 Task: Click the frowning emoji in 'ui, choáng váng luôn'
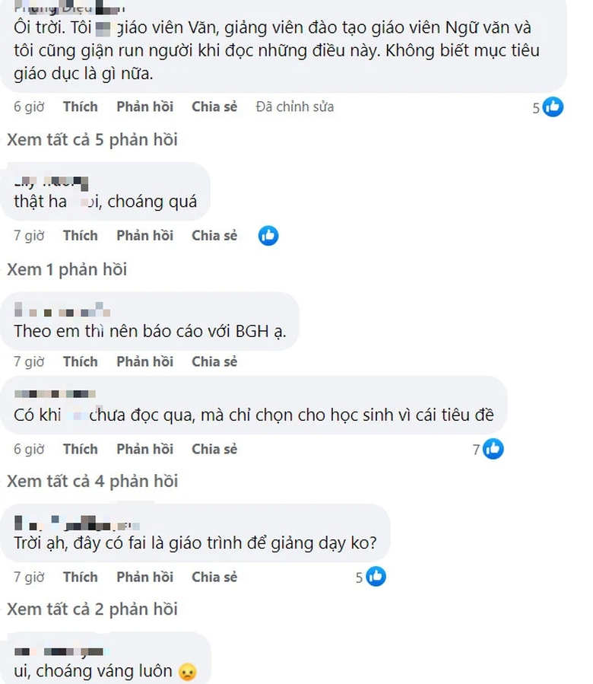(x=186, y=673)
